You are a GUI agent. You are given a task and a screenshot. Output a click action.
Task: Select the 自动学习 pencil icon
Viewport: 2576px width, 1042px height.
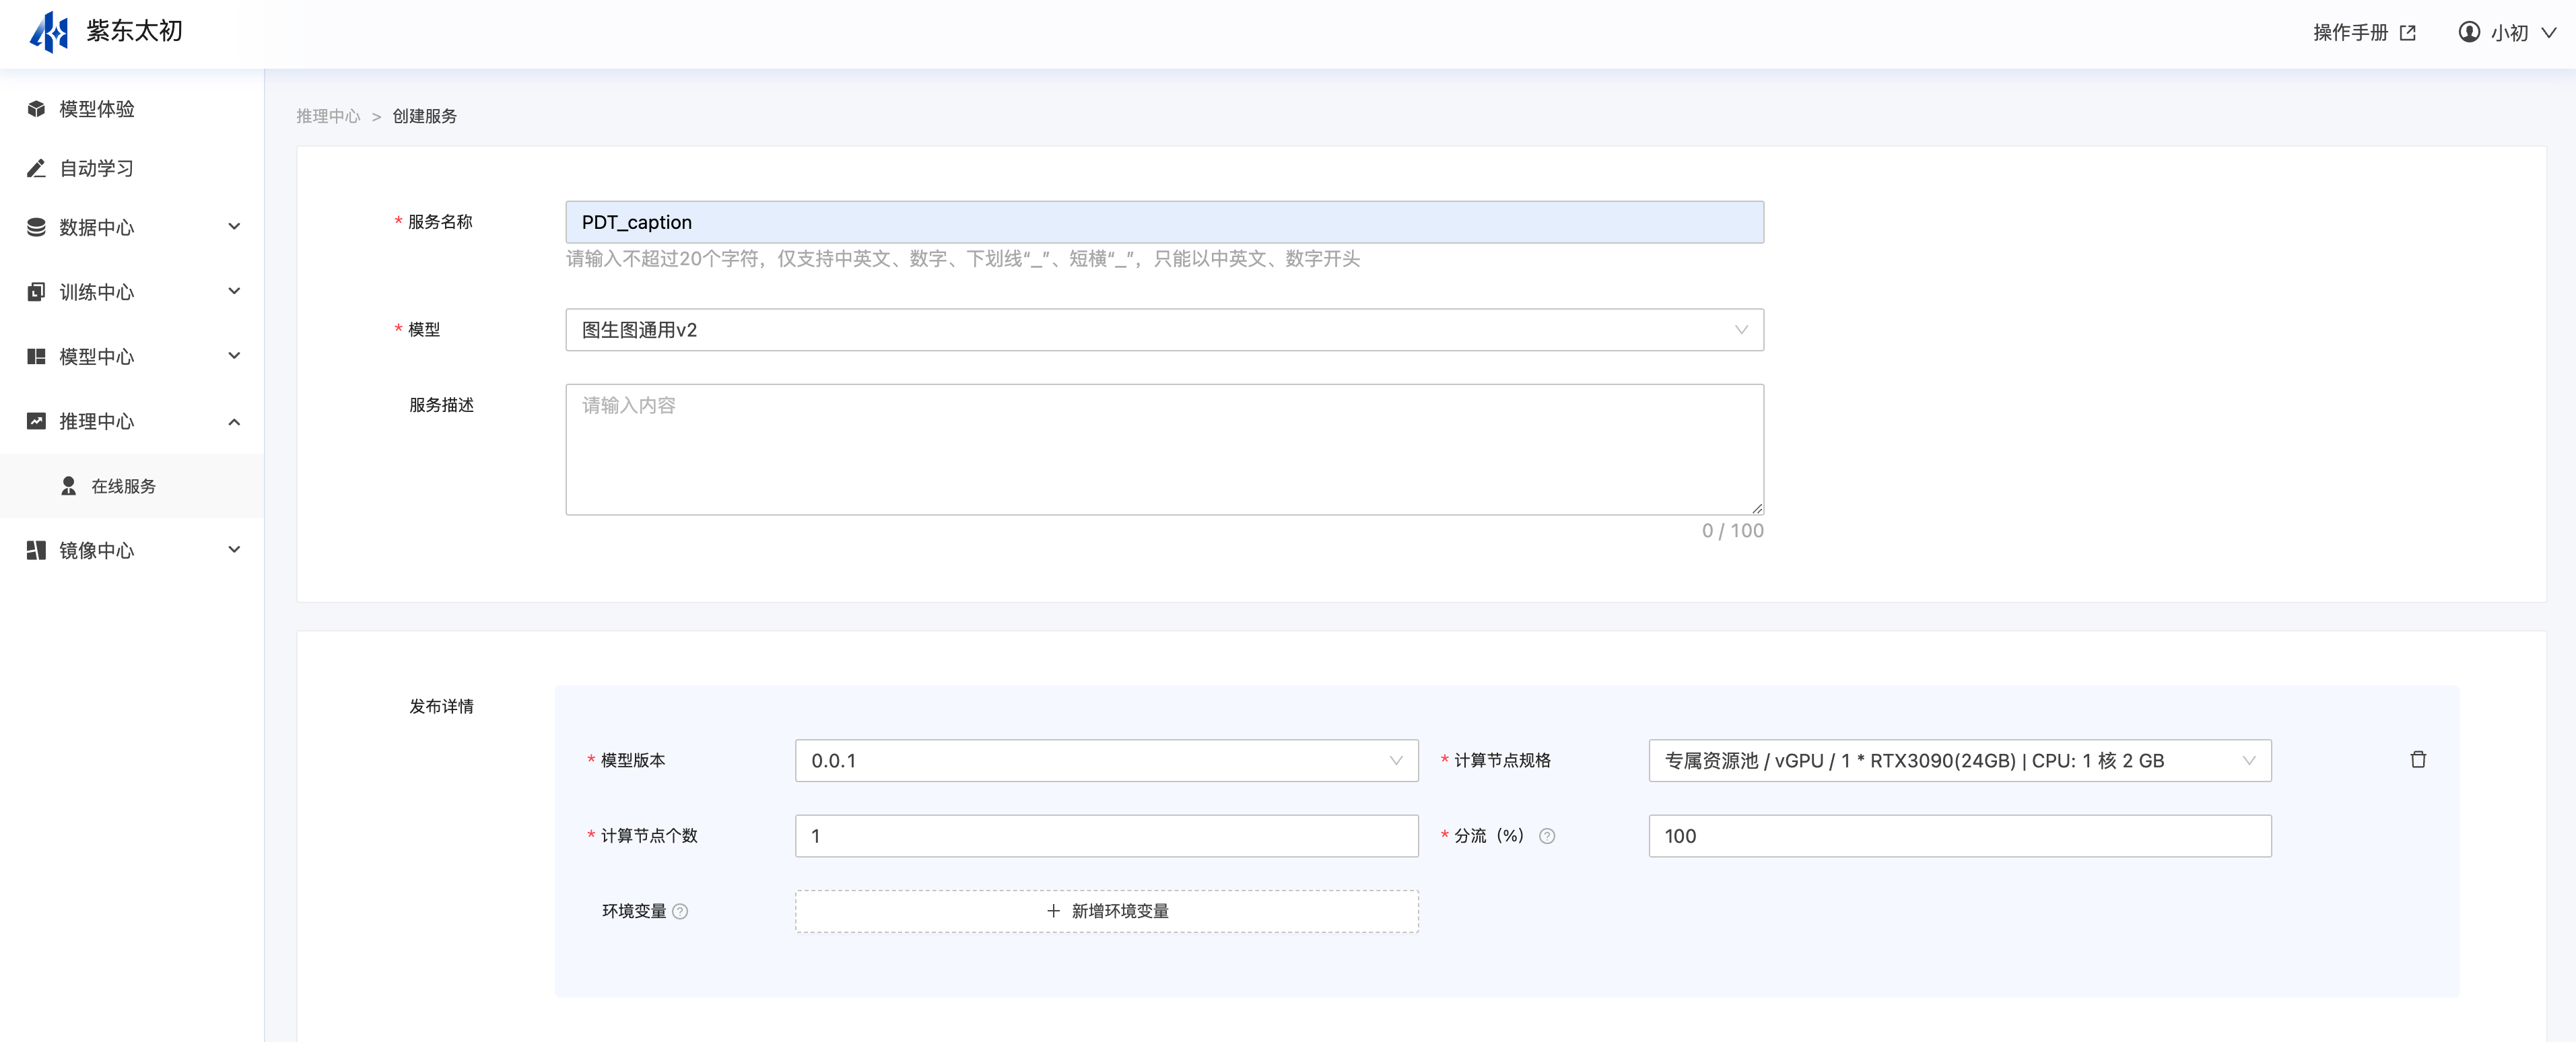[36, 168]
